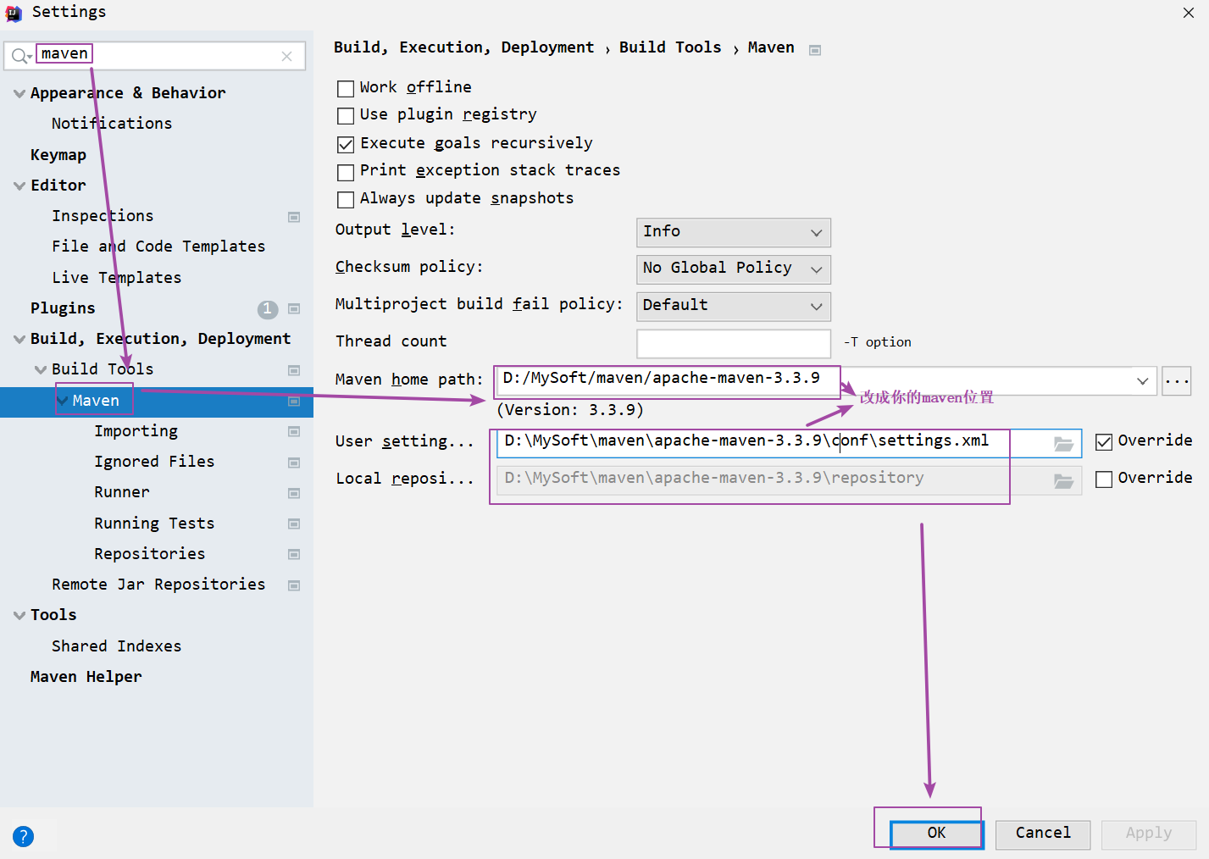Browse Maven home path with ellipsis button
This screenshot has width=1209, height=859.
tap(1177, 381)
